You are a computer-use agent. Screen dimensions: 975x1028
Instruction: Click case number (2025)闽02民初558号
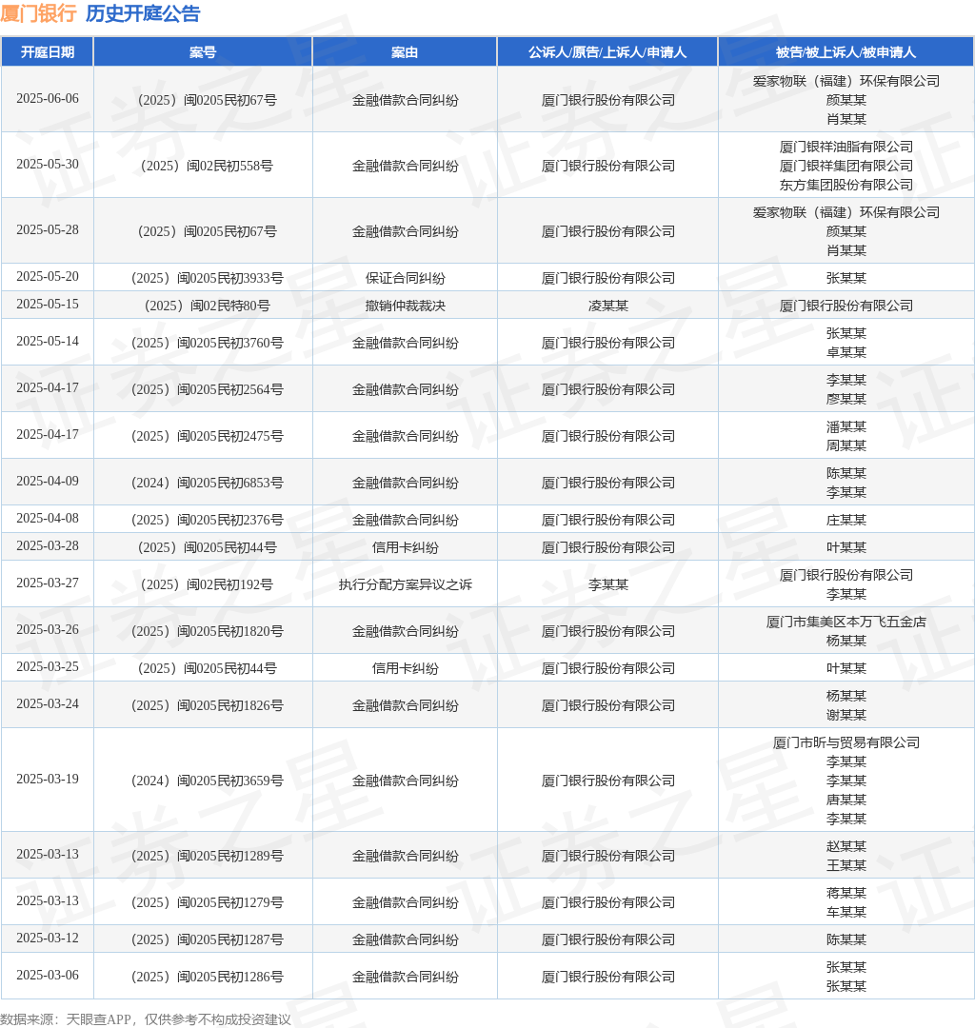(208, 166)
